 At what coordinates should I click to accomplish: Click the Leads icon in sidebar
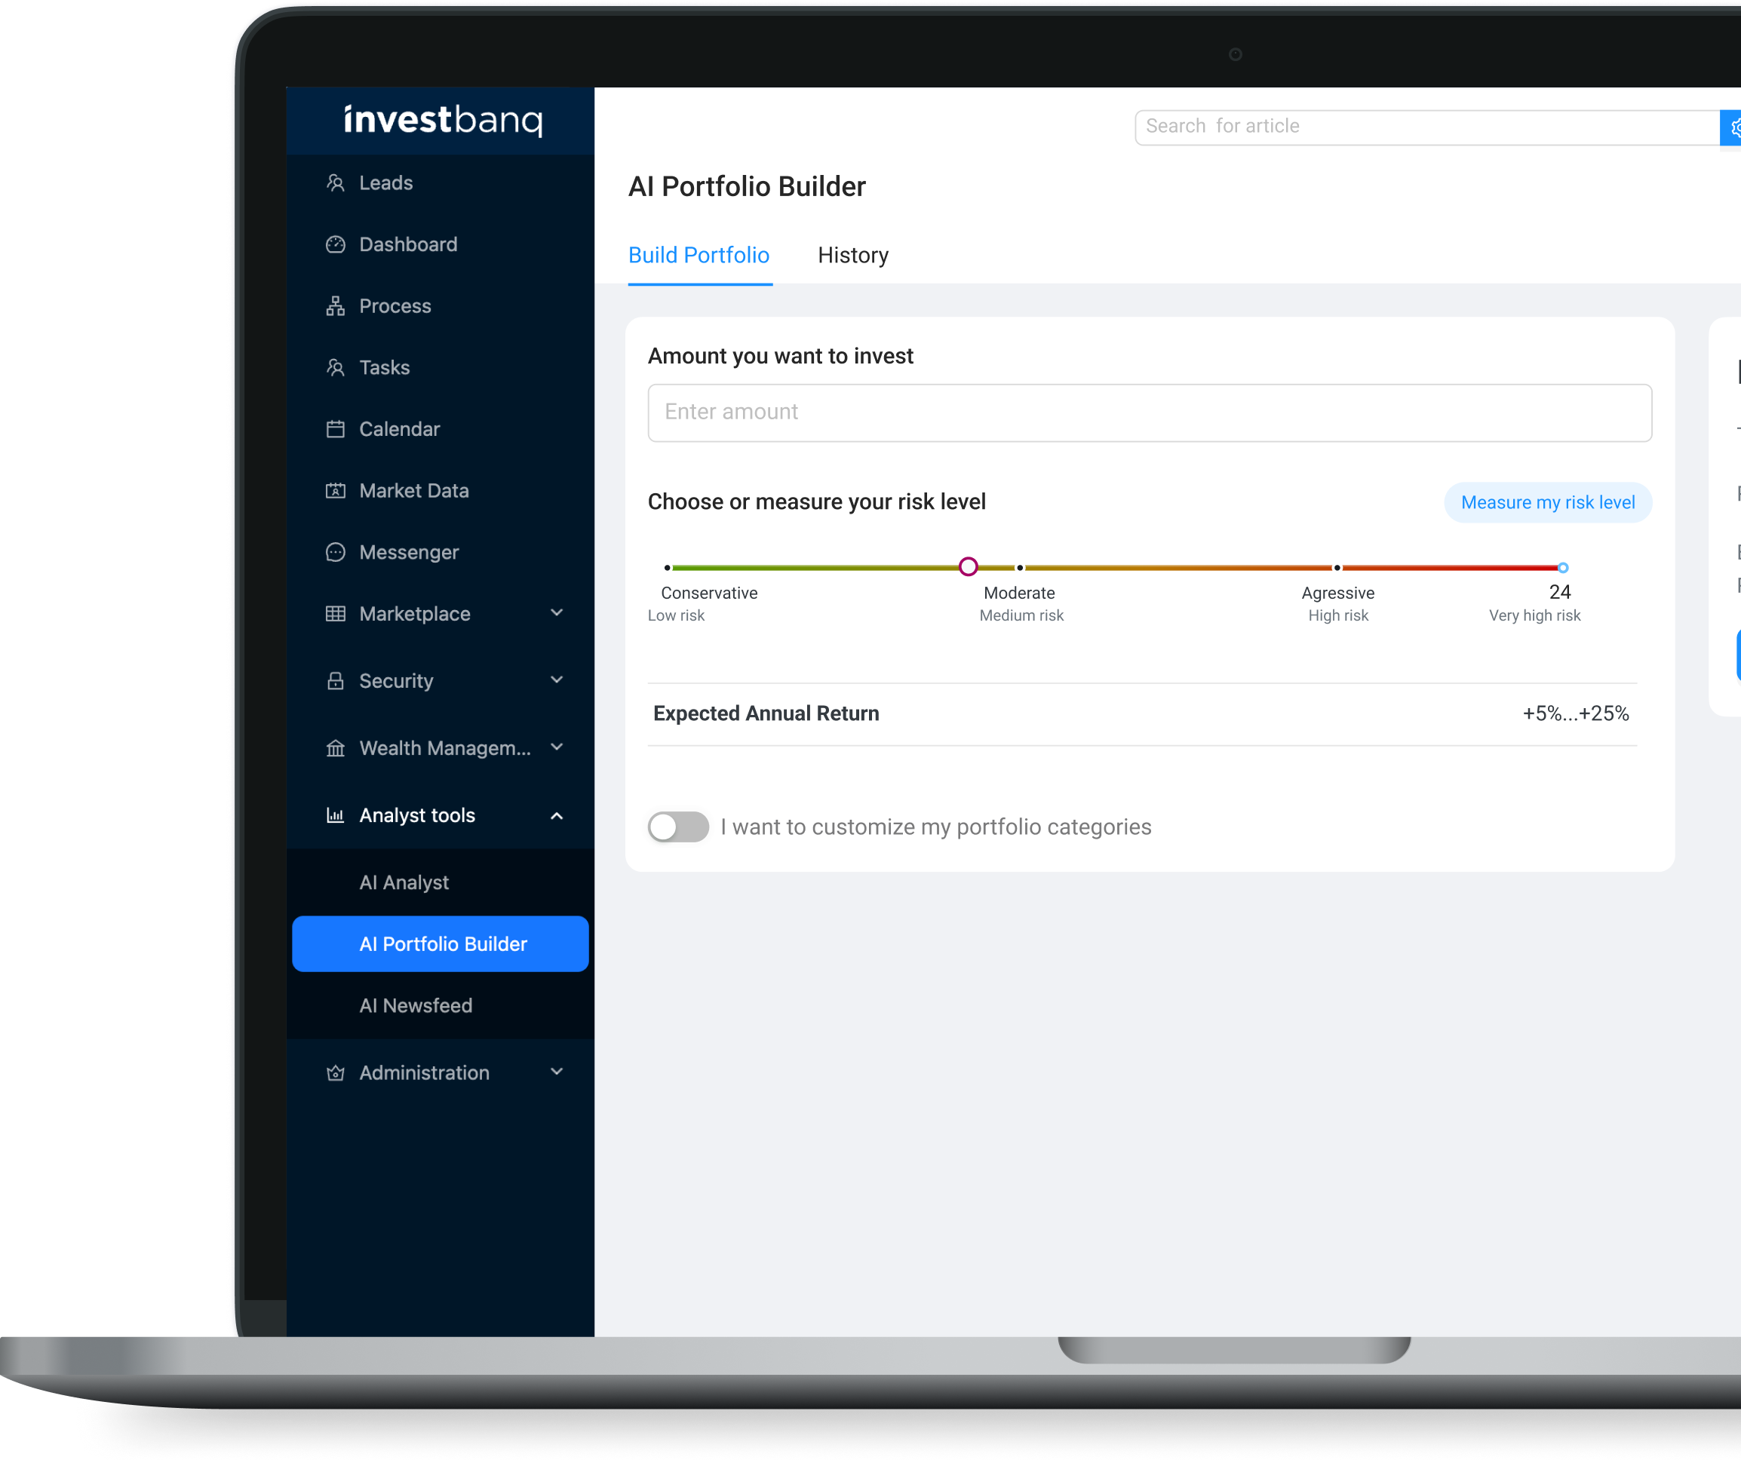tap(335, 183)
